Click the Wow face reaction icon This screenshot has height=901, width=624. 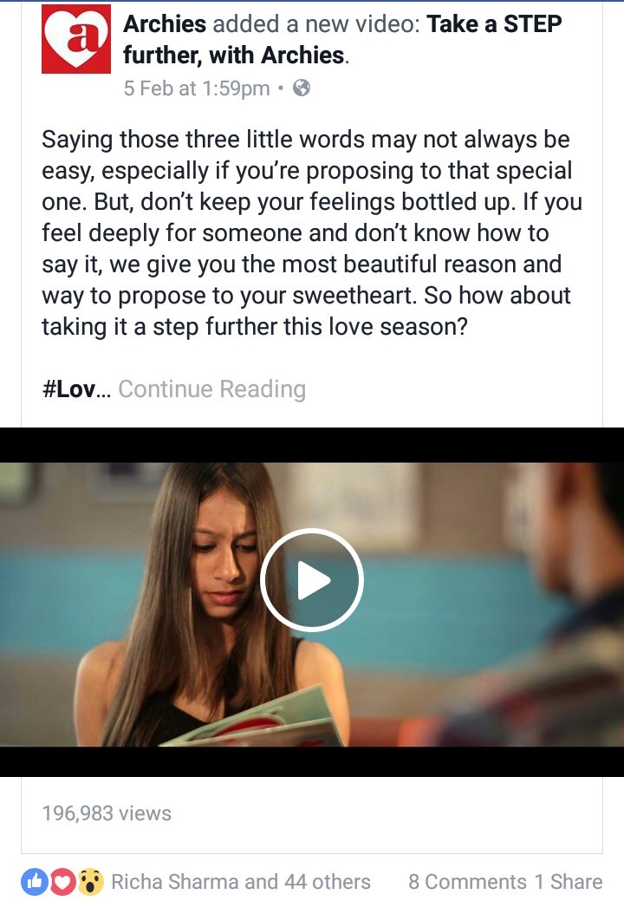click(x=91, y=881)
